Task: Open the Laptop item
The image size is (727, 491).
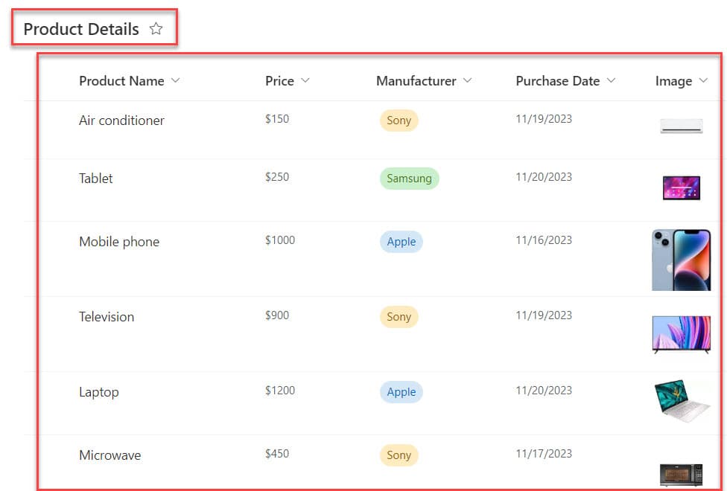Action: [99, 392]
